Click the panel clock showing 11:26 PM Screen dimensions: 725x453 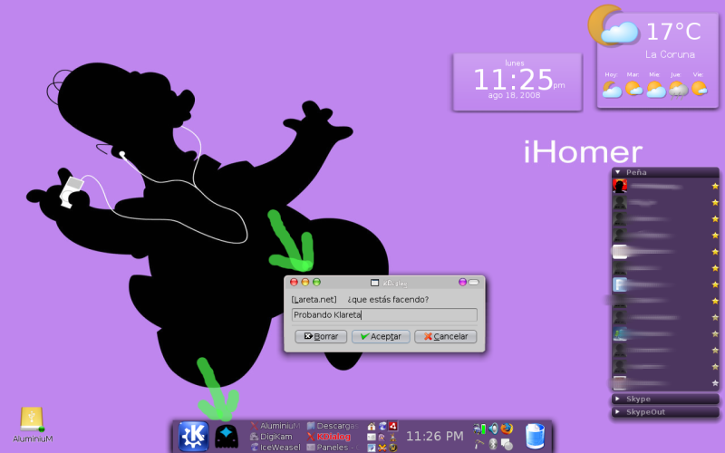pyautogui.click(x=435, y=436)
